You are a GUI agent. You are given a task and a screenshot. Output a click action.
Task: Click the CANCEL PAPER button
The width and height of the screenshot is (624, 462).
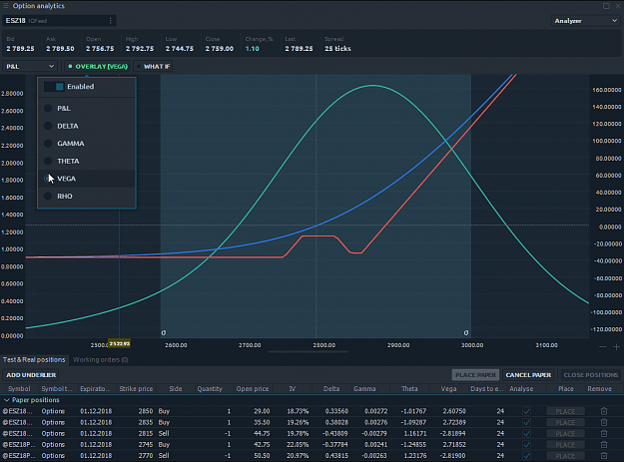click(528, 375)
